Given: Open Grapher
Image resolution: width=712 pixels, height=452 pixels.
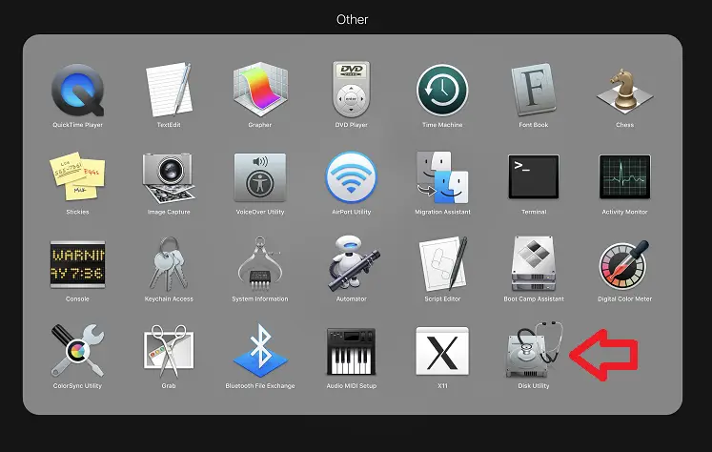Looking at the screenshot, I should point(260,89).
